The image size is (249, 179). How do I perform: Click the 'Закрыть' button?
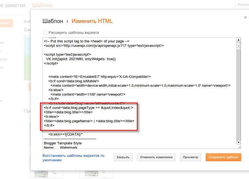[x=123, y=157]
